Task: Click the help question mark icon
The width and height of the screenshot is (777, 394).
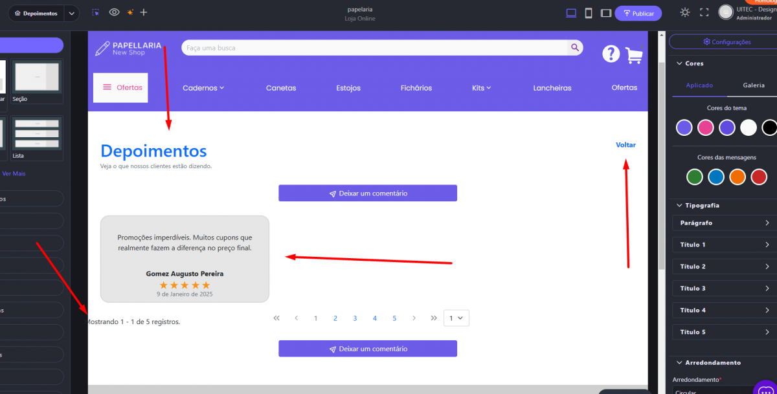Action: (611, 54)
